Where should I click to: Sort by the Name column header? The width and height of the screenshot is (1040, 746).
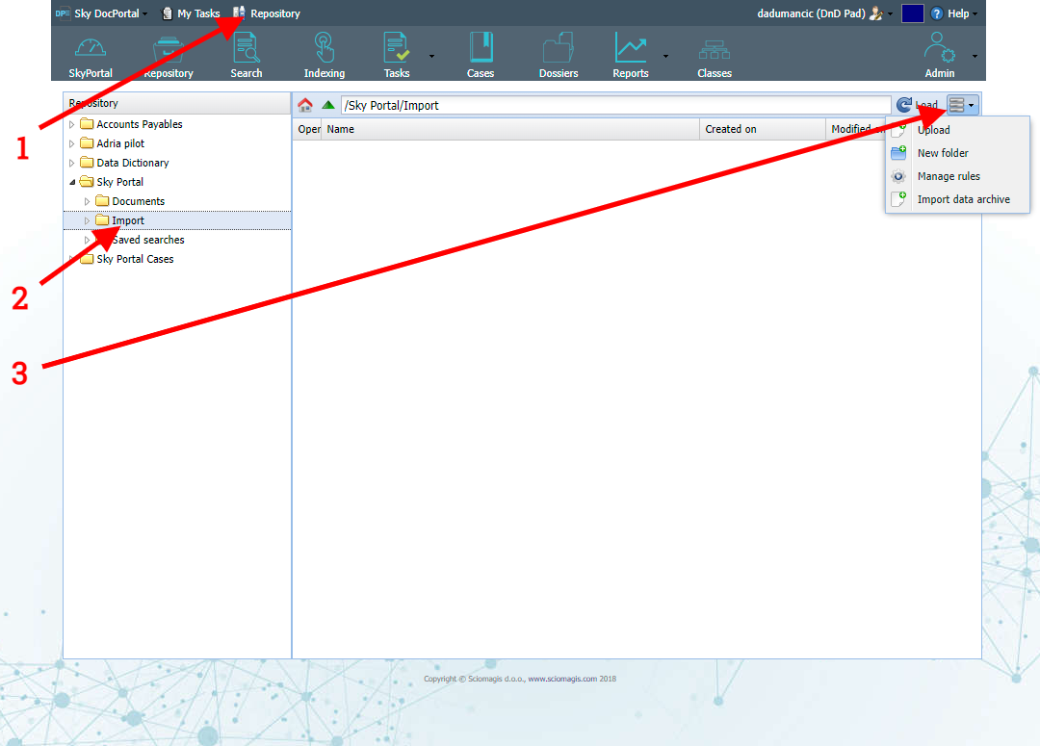click(510, 129)
